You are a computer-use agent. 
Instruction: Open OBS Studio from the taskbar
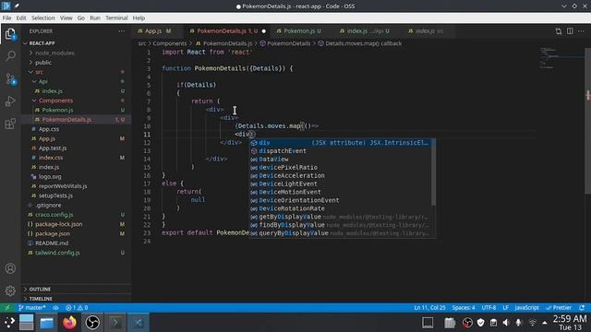(92, 323)
